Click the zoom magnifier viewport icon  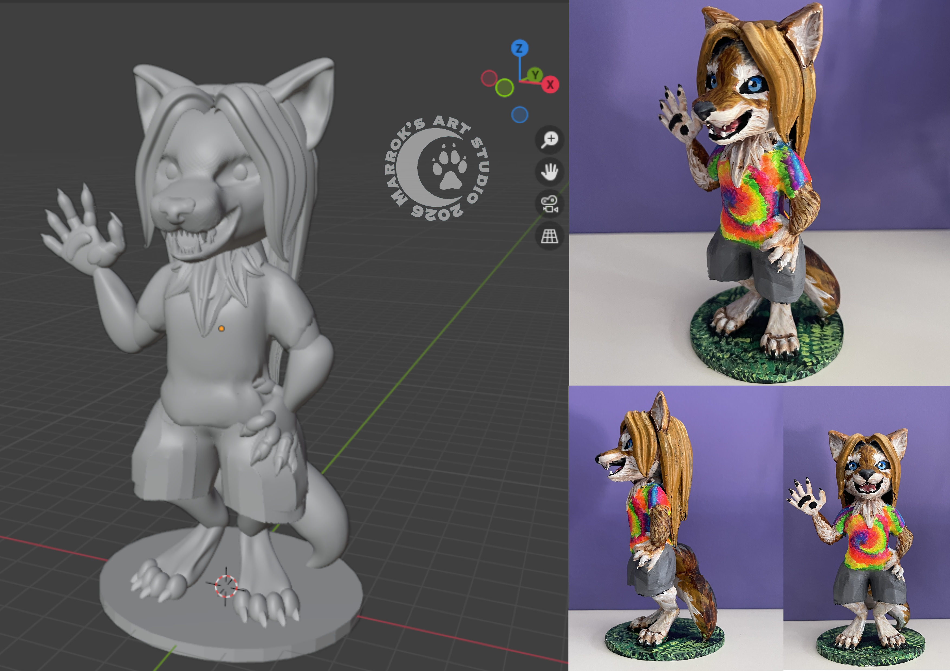pos(549,140)
